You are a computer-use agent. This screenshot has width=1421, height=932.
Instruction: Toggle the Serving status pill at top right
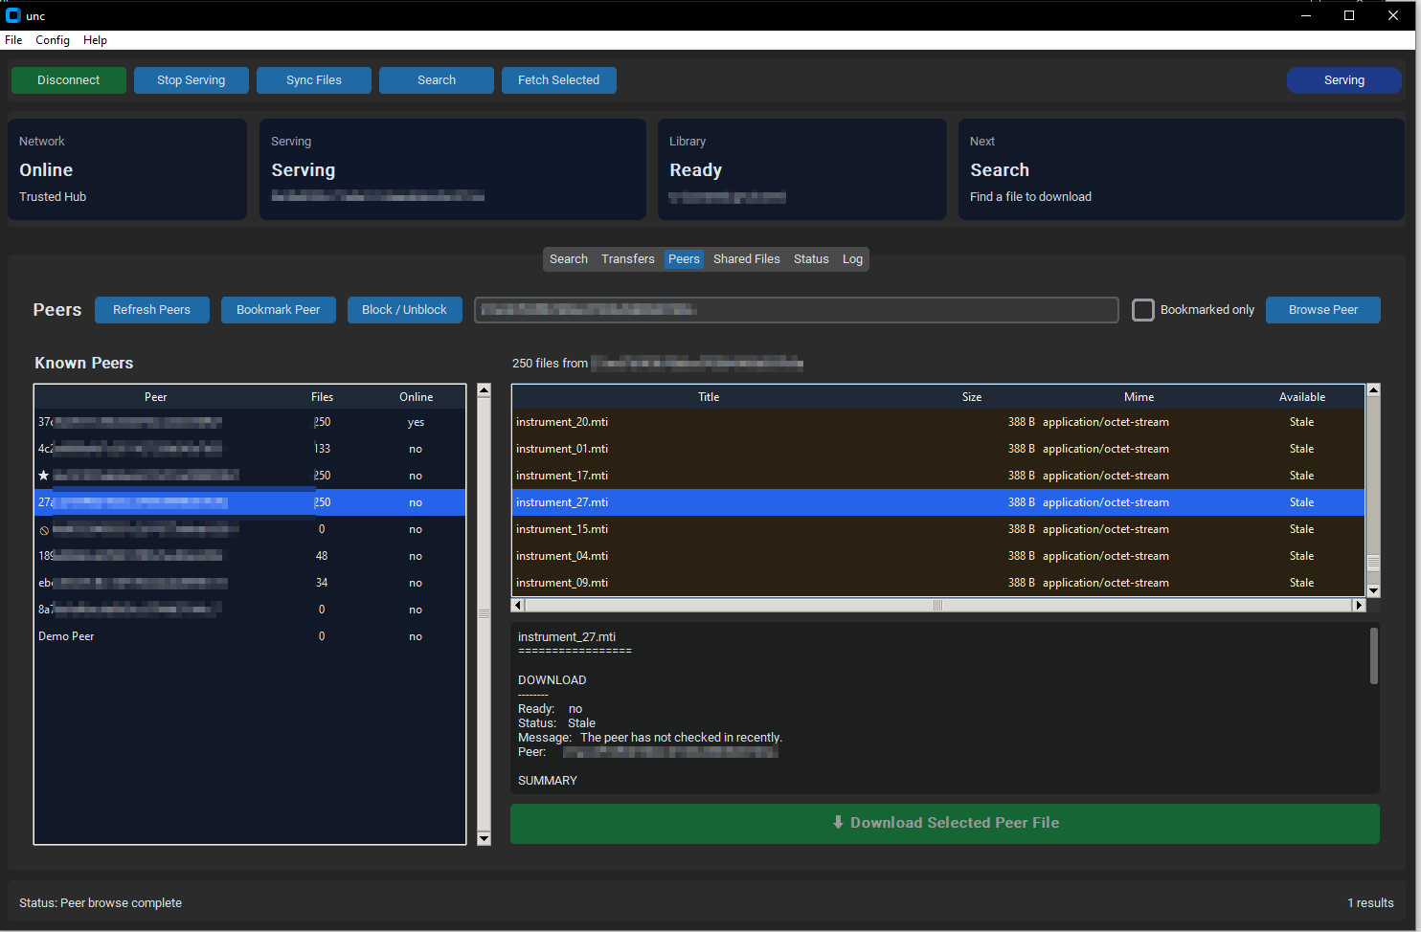pyautogui.click(x=1343, y=80)
